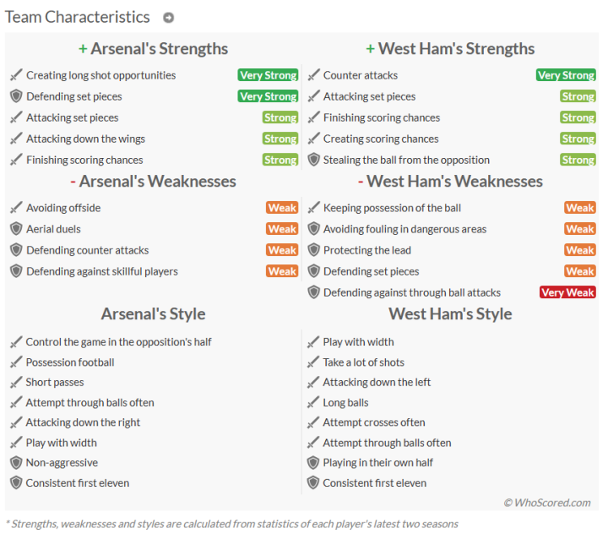Click the Attacking down the left style
The height and width of the screenshot is (534, 608).
tap(377, 383)
